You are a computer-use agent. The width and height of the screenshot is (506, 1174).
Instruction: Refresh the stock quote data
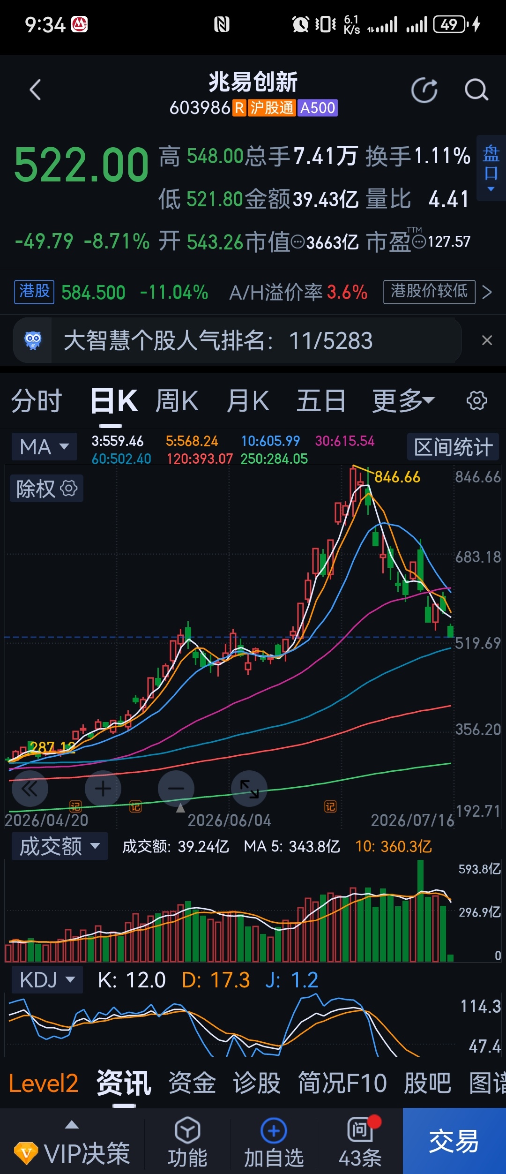pos(424,90)
